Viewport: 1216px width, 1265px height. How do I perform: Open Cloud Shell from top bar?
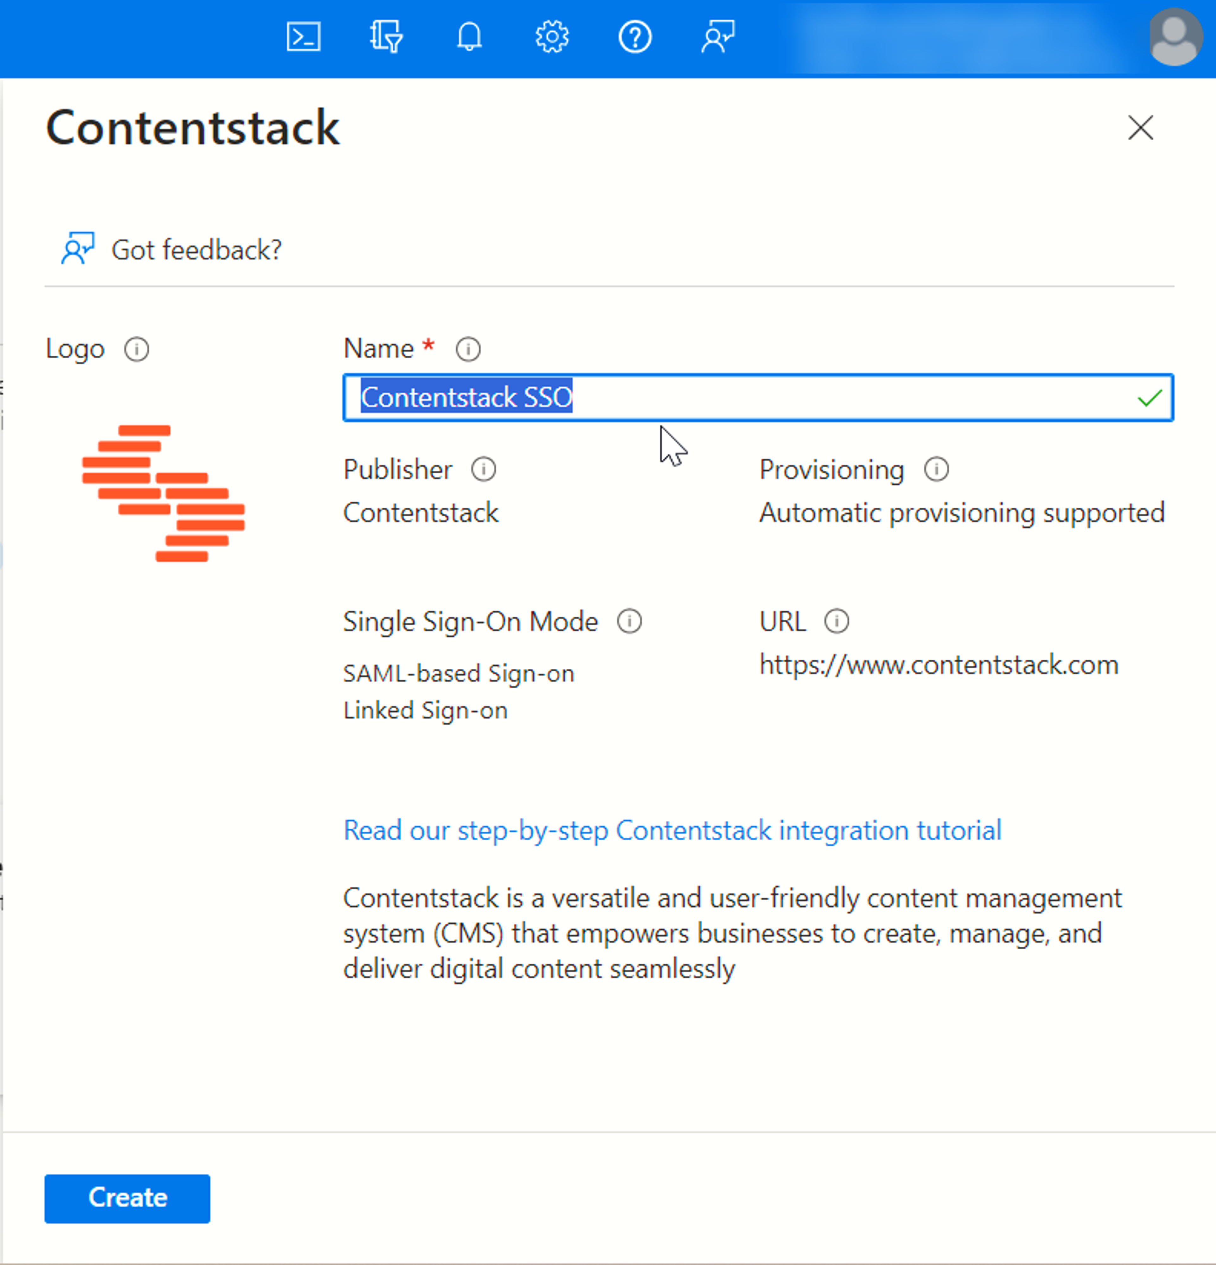pos(303,37)
